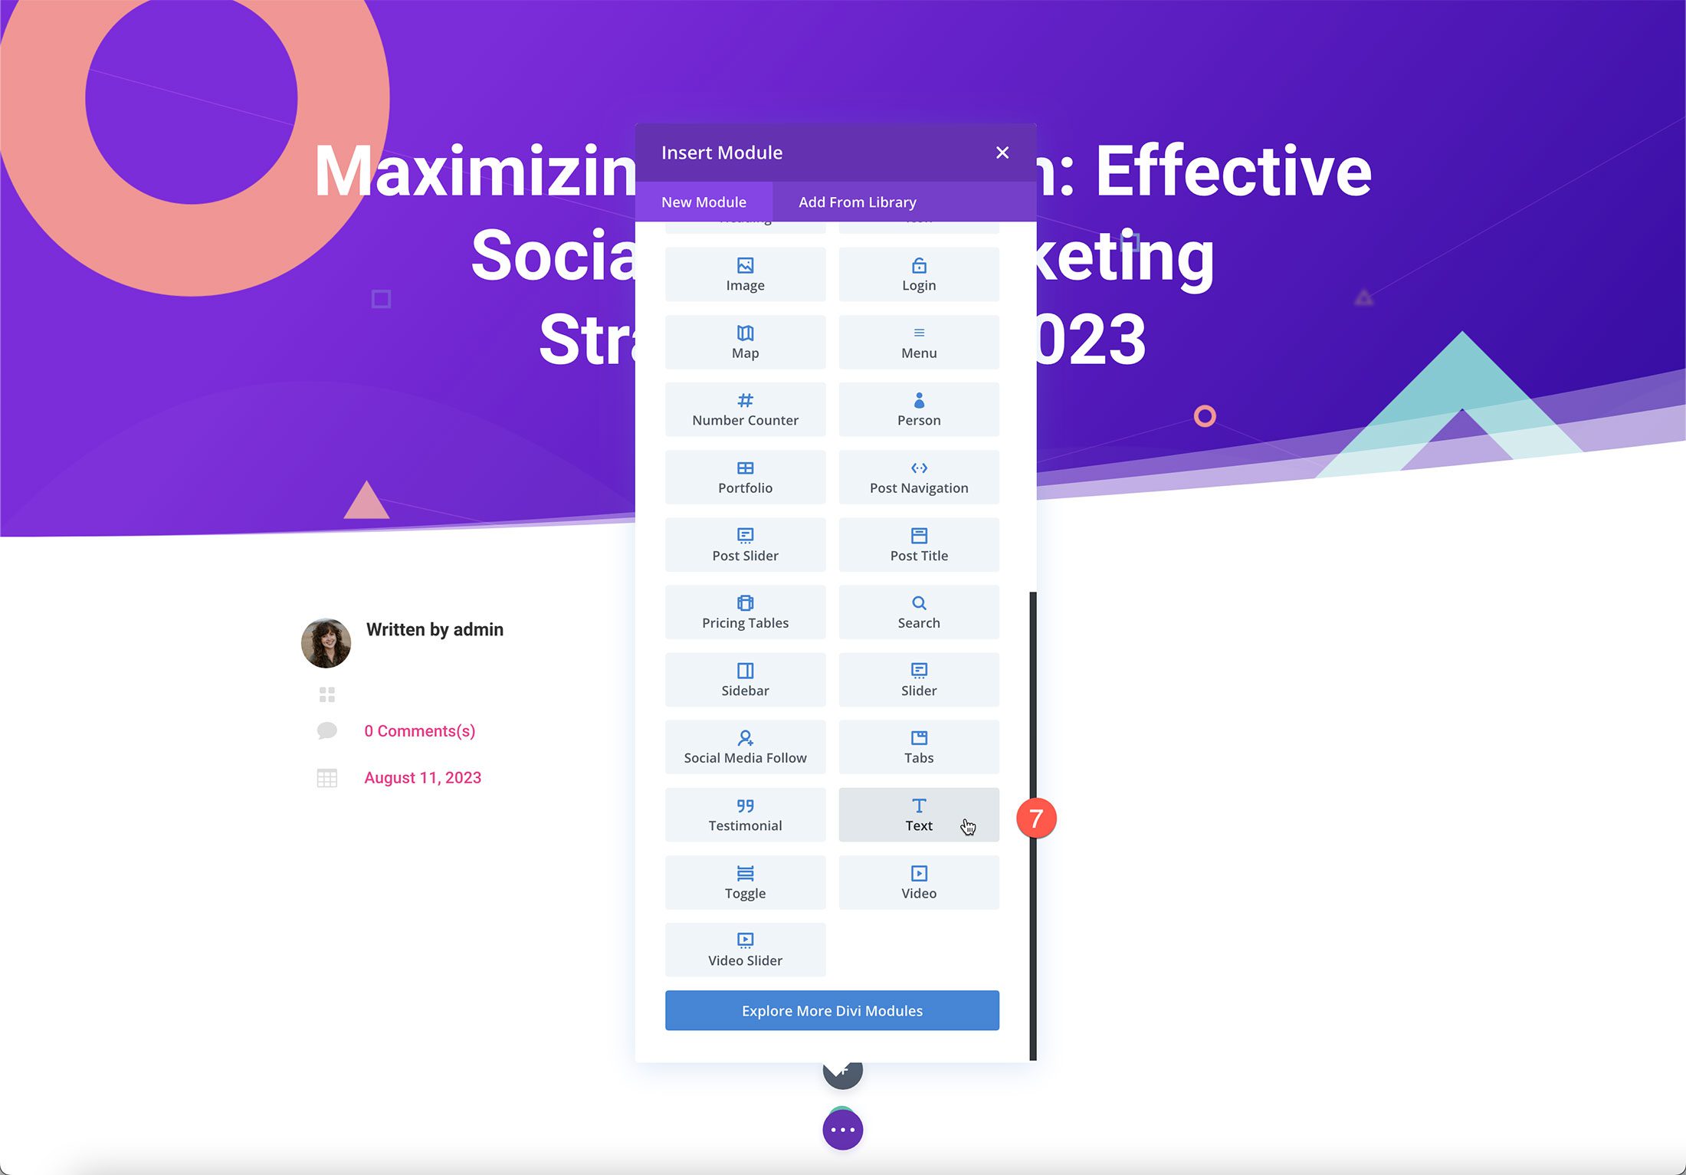Select the Text module

pyautogui.click(x=919, y=814)
